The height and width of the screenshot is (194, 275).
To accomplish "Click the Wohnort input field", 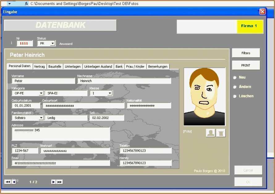I will (x=75, y=150).
